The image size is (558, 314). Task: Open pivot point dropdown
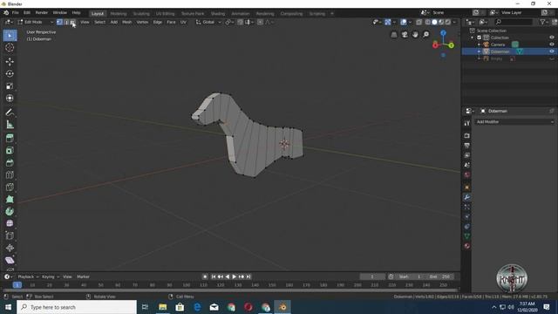[x=229, y=22]
